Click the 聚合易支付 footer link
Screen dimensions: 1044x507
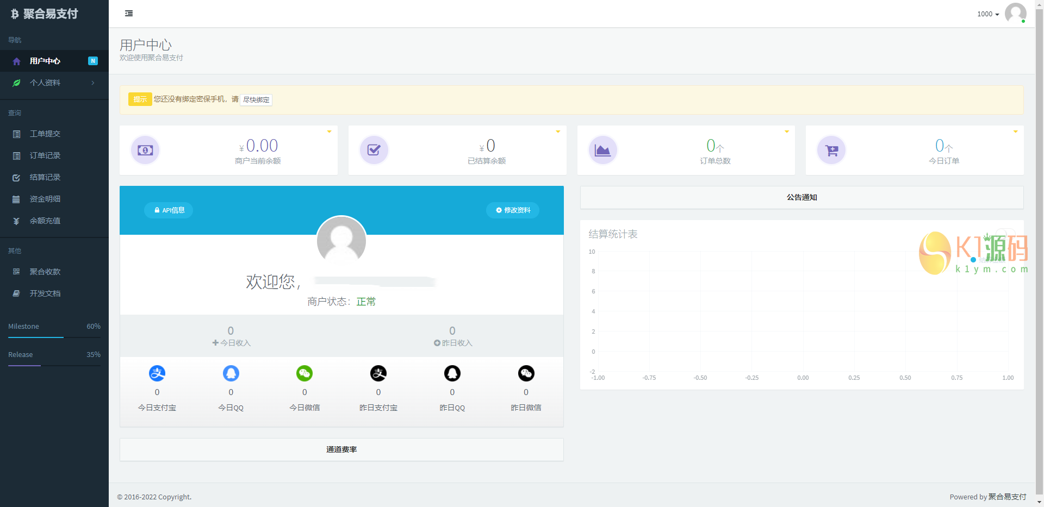pyautogui.click(x=1007, y=497)
